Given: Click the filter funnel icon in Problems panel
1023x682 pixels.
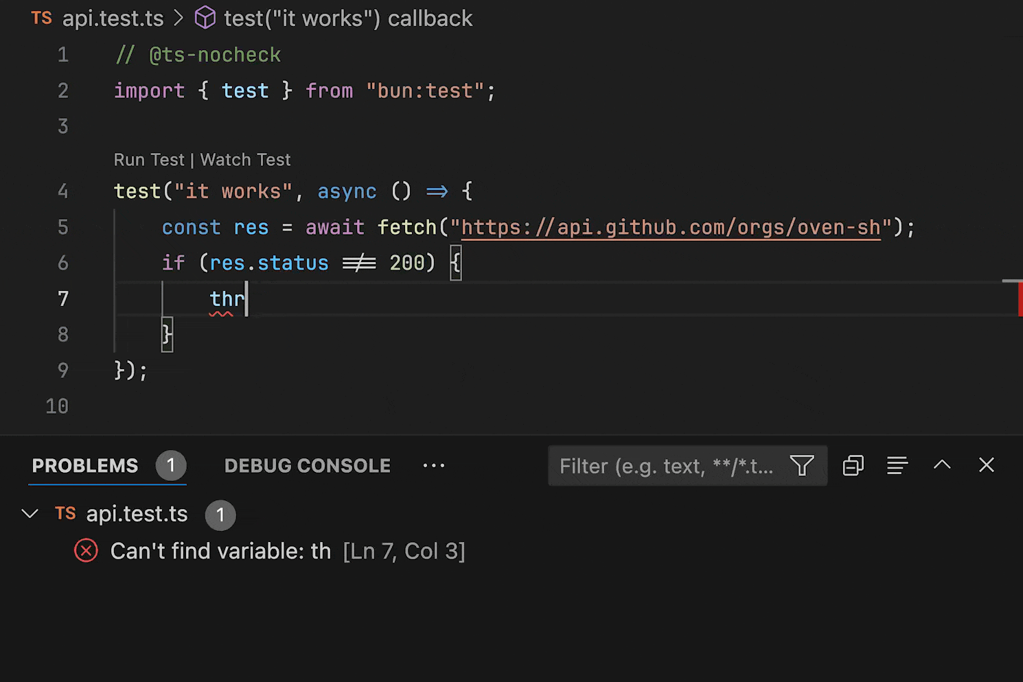Looking at the screenshot, I should (x=801, y=466).
